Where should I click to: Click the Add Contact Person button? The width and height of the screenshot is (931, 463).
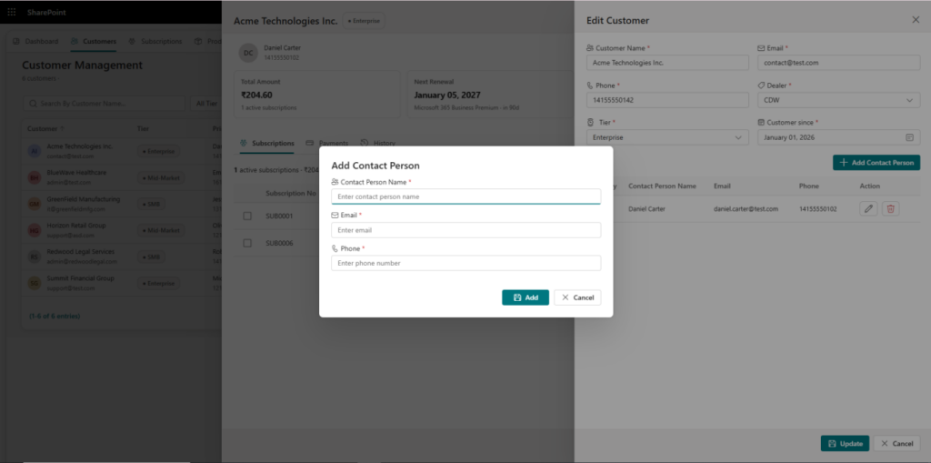pos(876,162)
